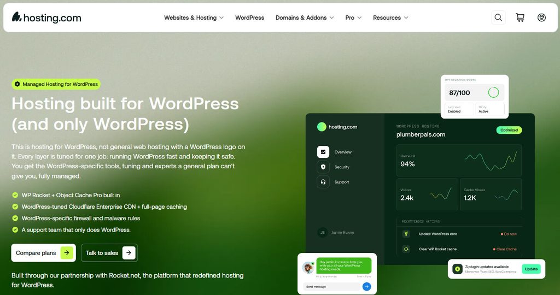Open the shopping cart icon
This screenshot has height=295, width=560.
(x=520, y=17)
